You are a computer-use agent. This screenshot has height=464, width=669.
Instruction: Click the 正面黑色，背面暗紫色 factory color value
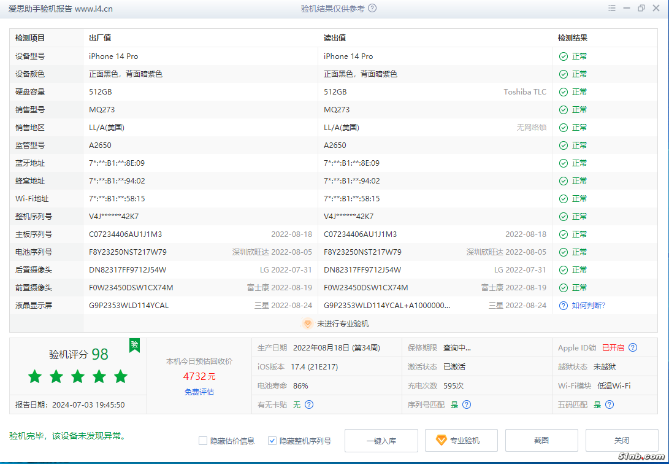pos(126,74)
